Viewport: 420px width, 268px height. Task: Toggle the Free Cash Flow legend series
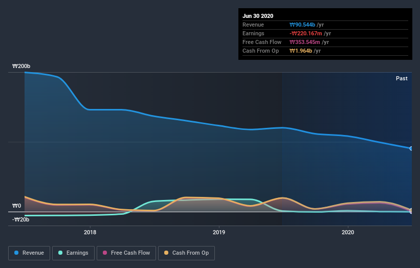coord(126,253)
